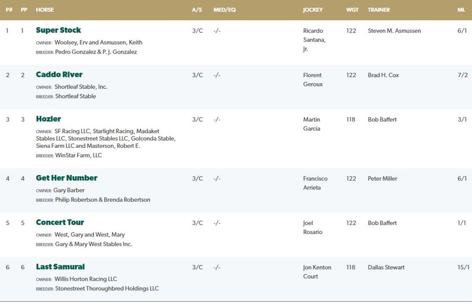Click the WGT column header
The image size is (472, 306).
352,10
